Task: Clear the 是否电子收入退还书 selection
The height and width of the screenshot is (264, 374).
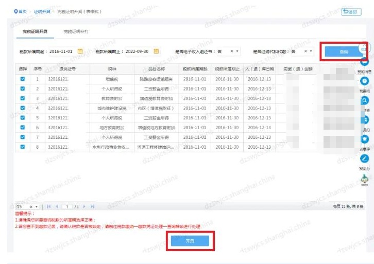Action: (232, 51)
